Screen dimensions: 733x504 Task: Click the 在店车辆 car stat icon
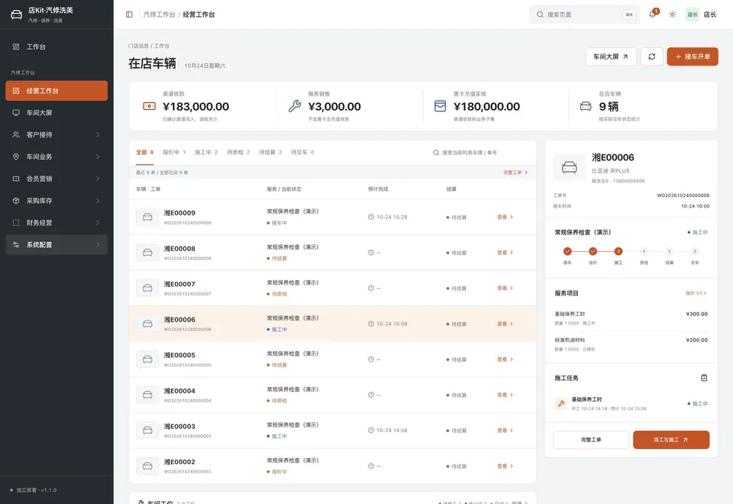tap(586, 106)
